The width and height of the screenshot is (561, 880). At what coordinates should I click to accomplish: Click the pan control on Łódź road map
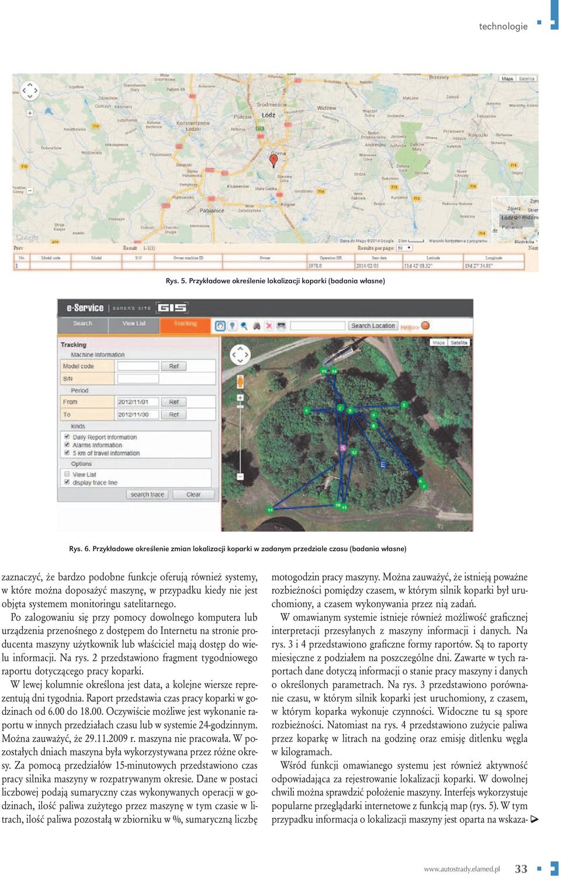coord(30,91)
